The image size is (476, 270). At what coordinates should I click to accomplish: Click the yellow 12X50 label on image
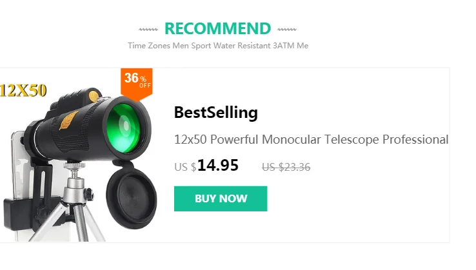coord(23,90)
